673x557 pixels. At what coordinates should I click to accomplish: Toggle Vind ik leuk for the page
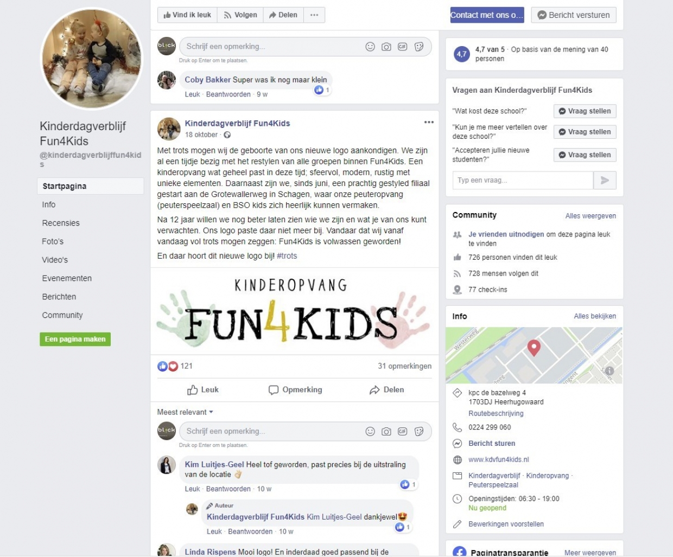click(187, 15)
